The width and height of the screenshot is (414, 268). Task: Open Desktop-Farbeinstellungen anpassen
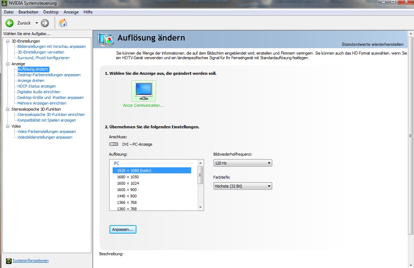coord(49,75)
